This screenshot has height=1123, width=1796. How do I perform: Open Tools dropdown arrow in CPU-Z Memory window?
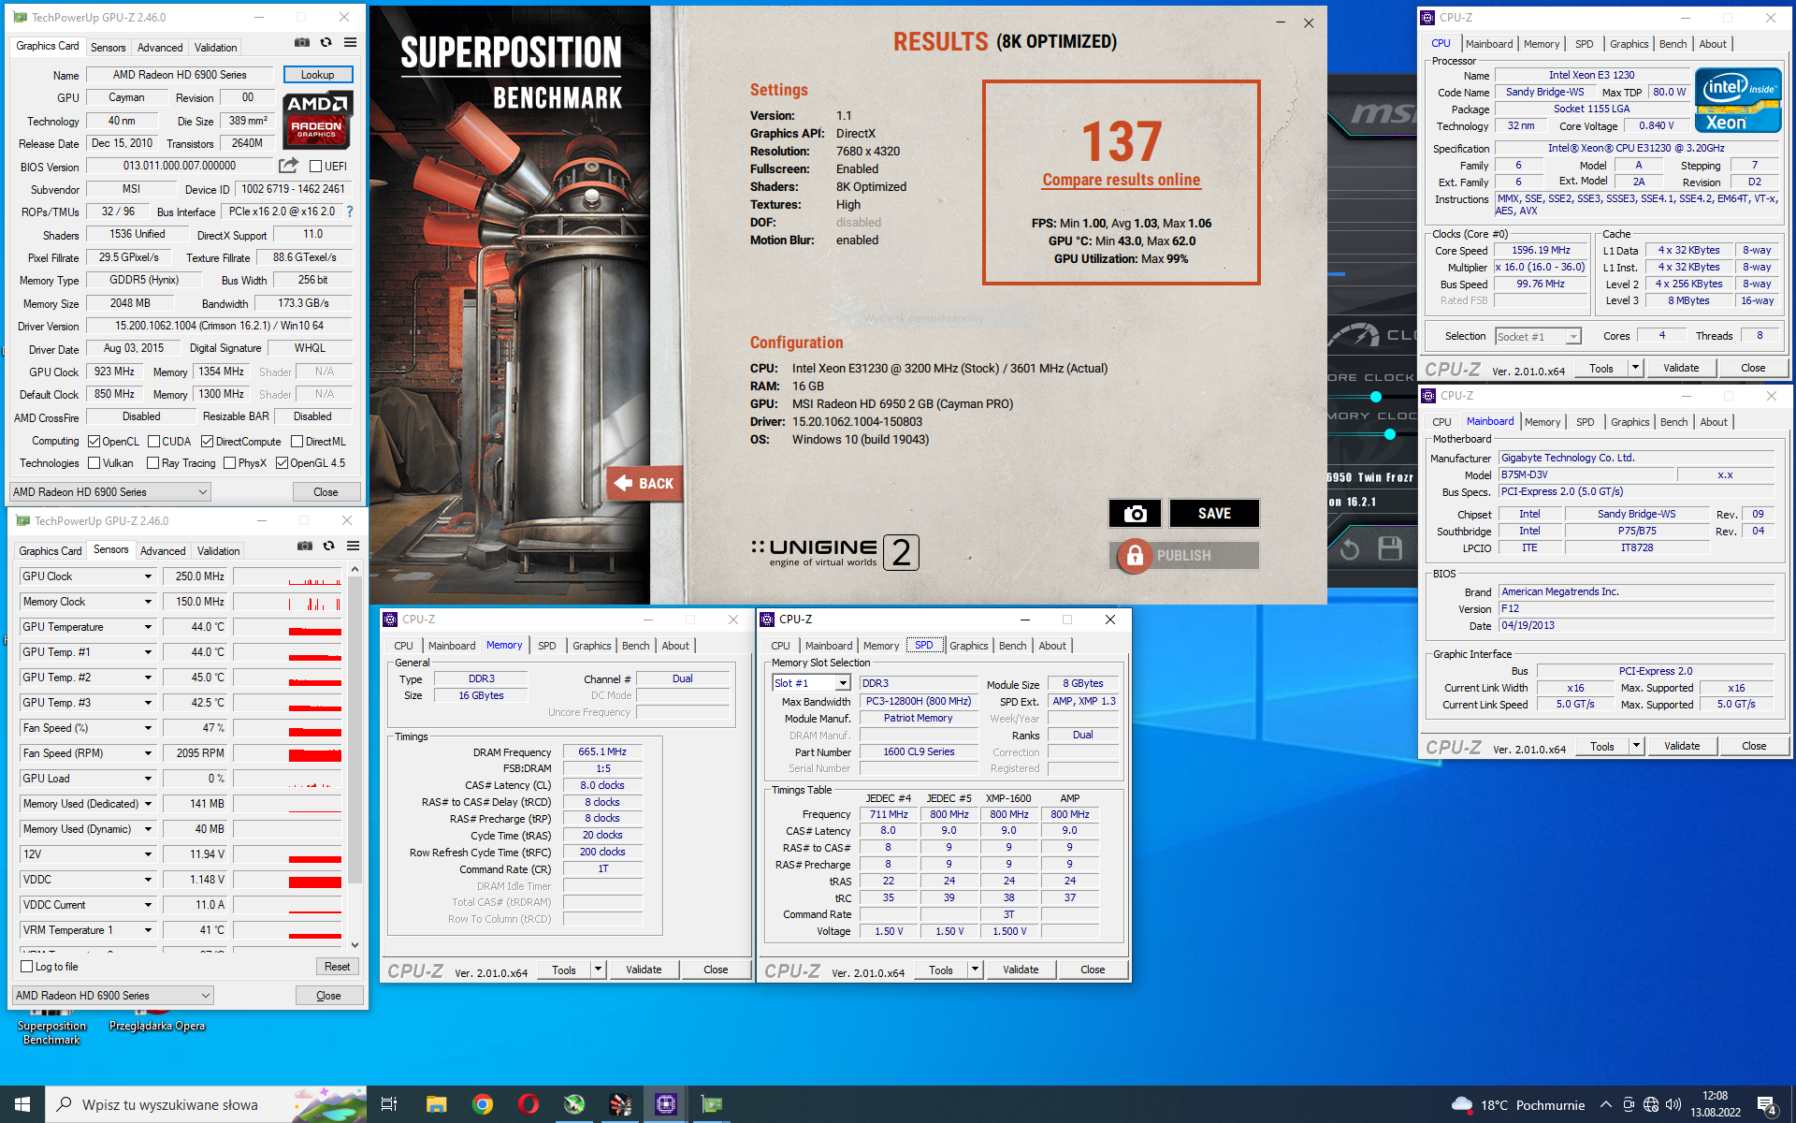[598, 970]
